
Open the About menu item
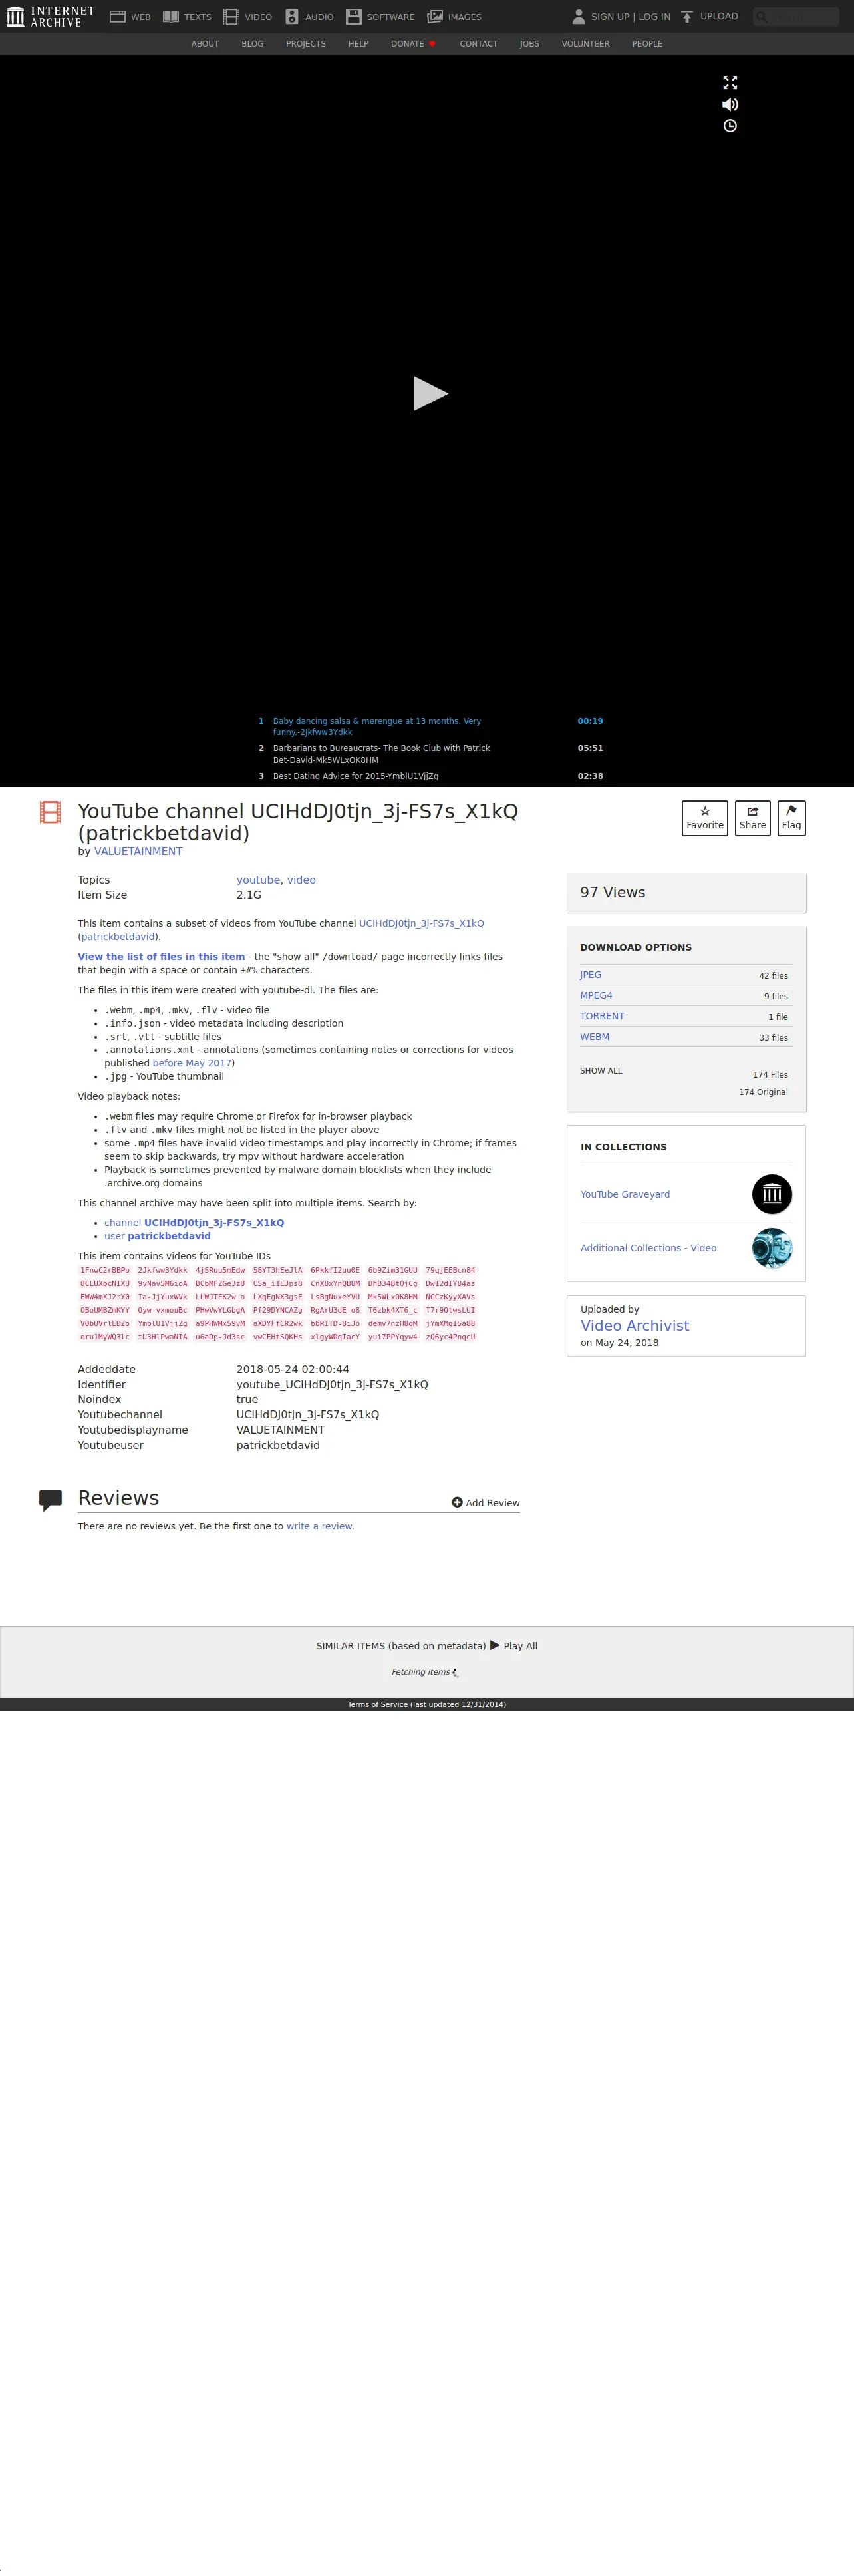click(205, 44)
